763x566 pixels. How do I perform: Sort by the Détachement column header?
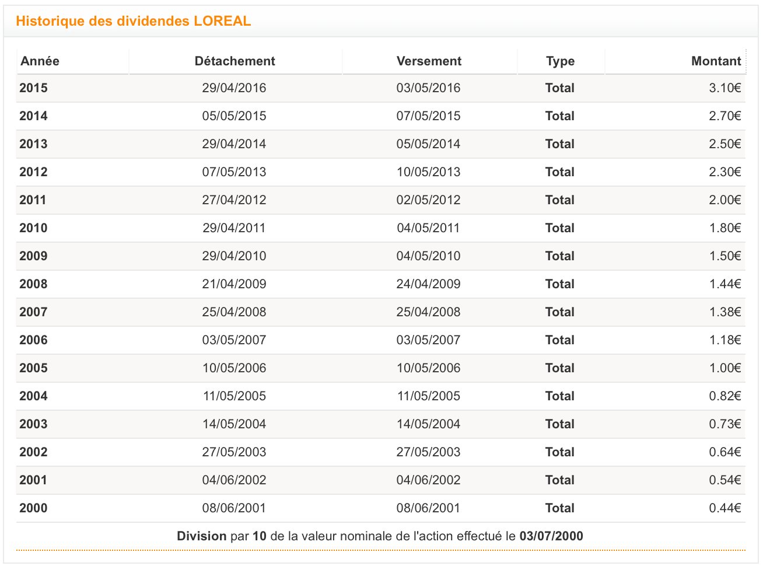point(235,61)
